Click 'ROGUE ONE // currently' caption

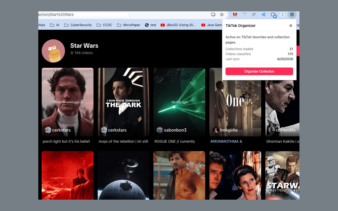(x=175, y=141)
